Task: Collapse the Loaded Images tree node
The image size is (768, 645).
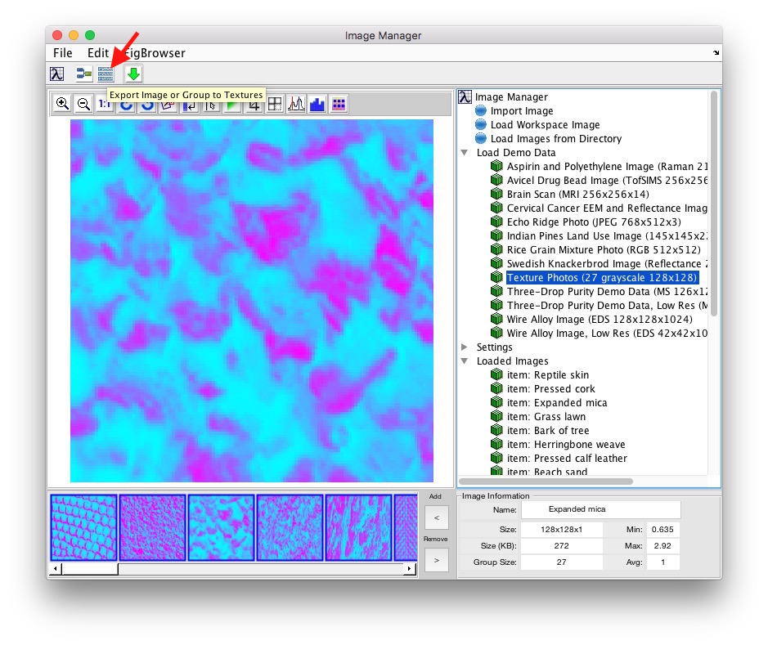Action: point(465,361)
